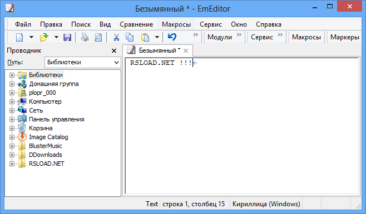Select the Image Catalog icon
The height and width of the screenshot is (214, 366).
[22, 137]
